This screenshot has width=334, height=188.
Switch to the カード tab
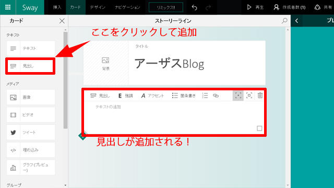pyautogui.click(x=75, y=7)
